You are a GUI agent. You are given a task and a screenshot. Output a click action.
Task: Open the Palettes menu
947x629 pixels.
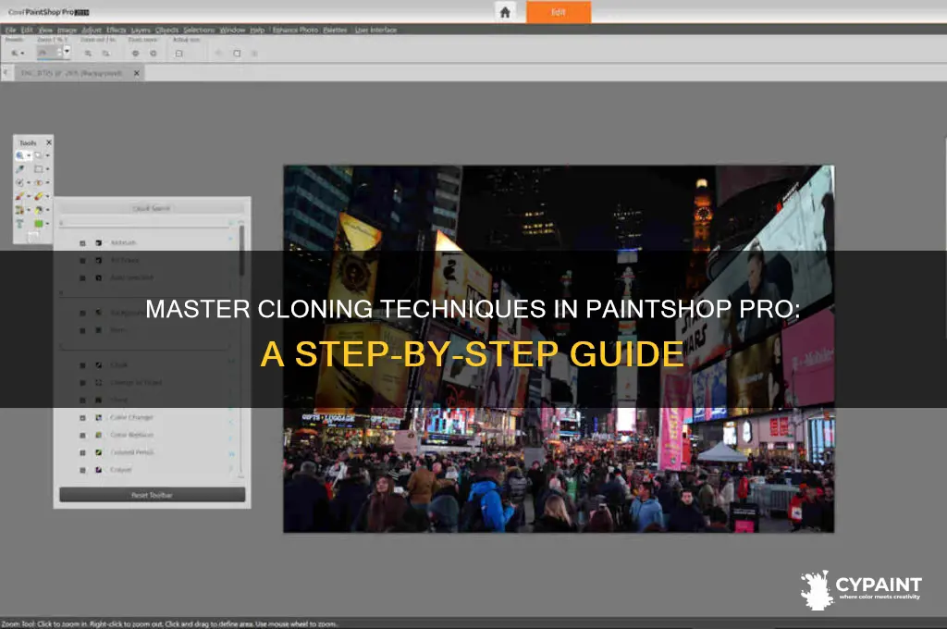point(335,30)
